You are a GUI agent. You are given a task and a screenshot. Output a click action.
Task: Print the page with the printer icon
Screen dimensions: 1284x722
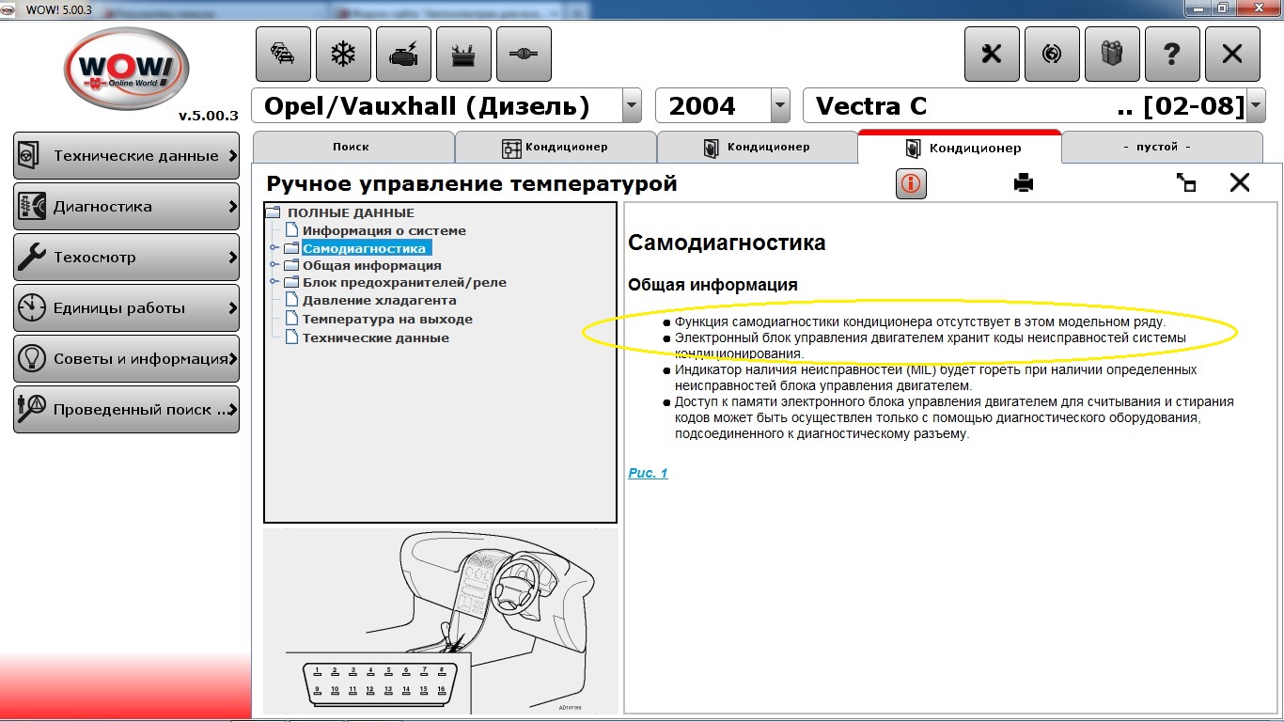(x=1024, y=183)
